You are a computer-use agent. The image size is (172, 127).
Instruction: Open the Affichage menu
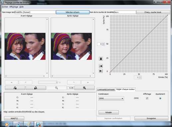14,7
